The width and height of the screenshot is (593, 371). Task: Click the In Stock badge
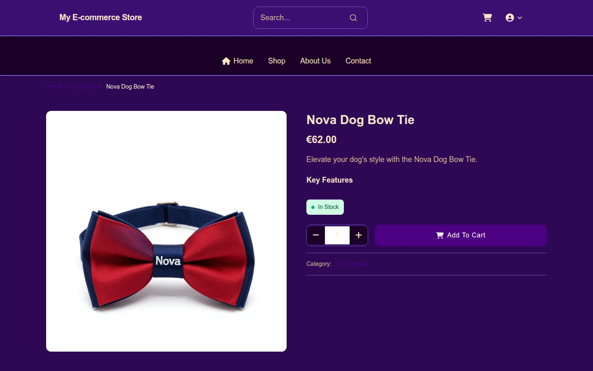click(x=325, y=207)
